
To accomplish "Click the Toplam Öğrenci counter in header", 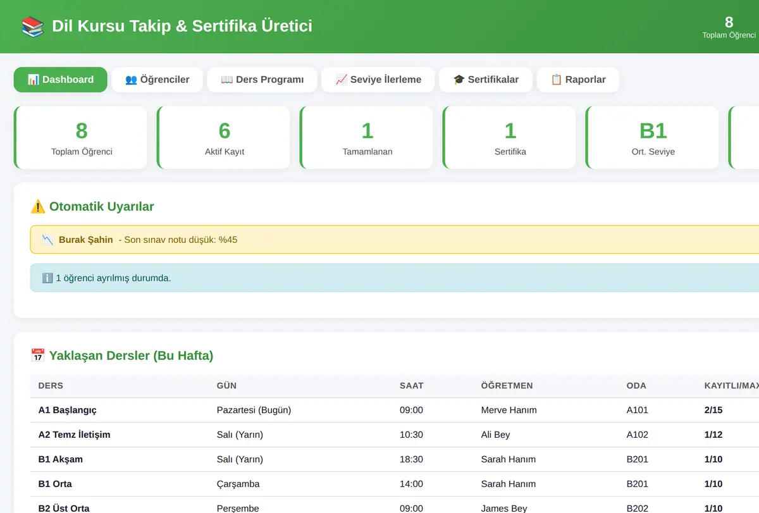I will [x=729, y=27].
